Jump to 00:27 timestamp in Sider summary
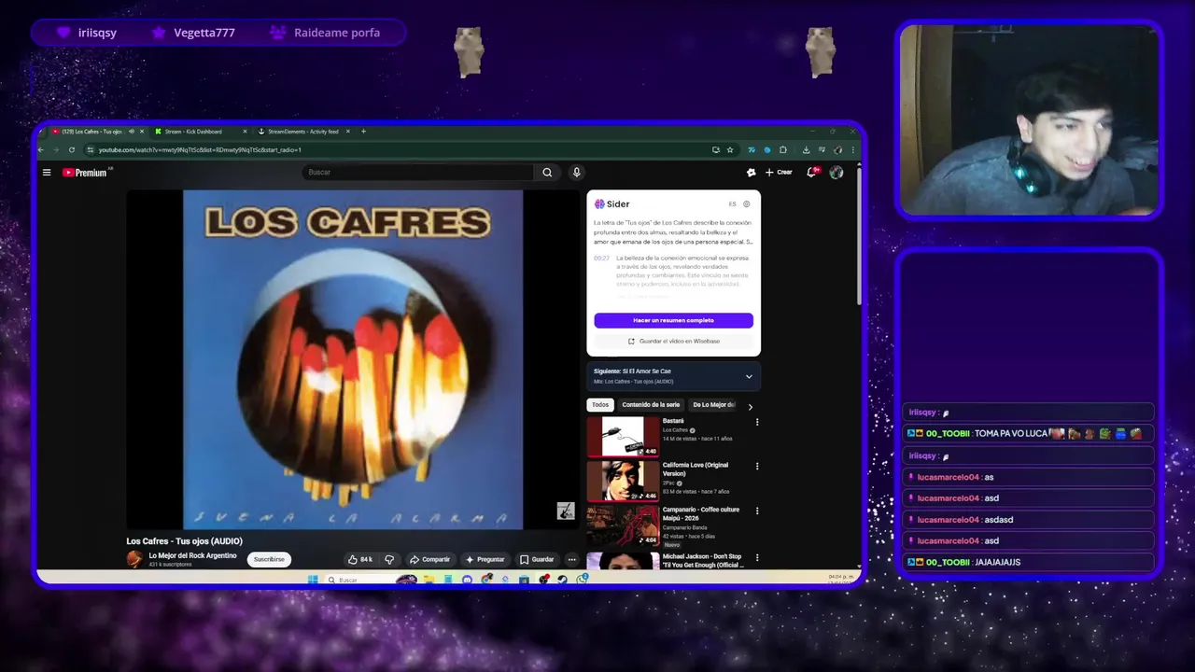This screenshot has height=672, width=1195. (x=601, y=258)
